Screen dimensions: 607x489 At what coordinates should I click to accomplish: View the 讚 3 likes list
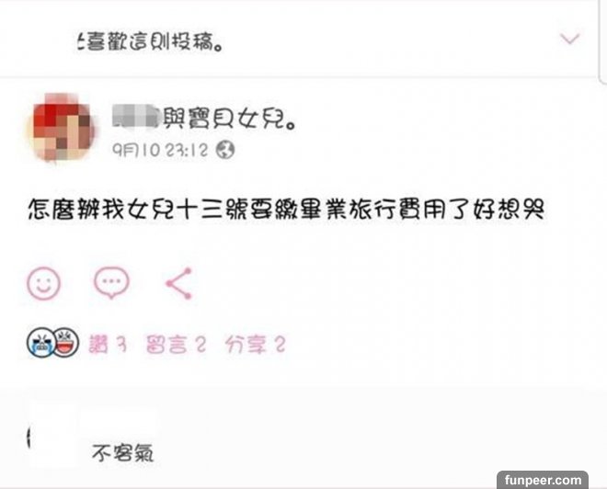pyautogui.click(x=108, y=345)
